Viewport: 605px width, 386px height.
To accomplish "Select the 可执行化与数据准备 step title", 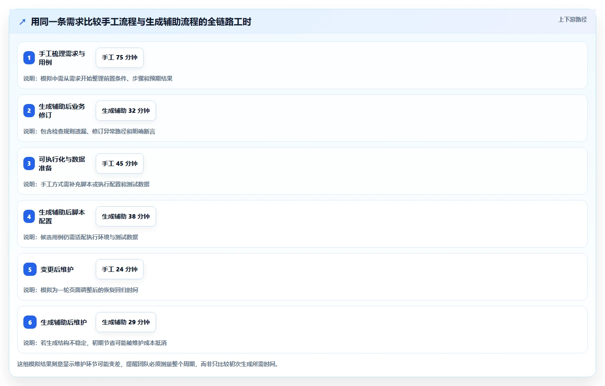I will click(x=62, y=163).
